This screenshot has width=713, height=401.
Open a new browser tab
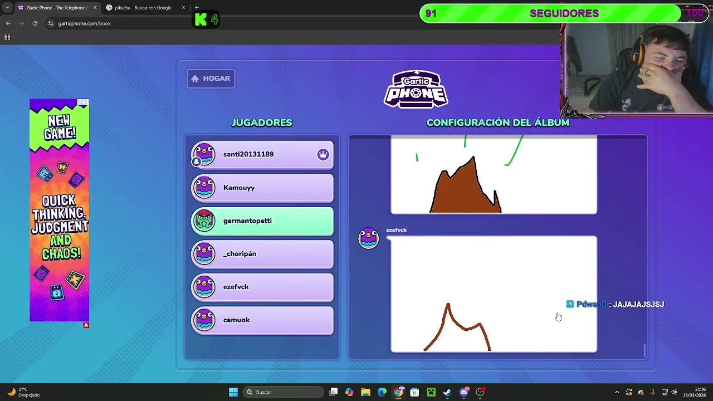point(197,8)
